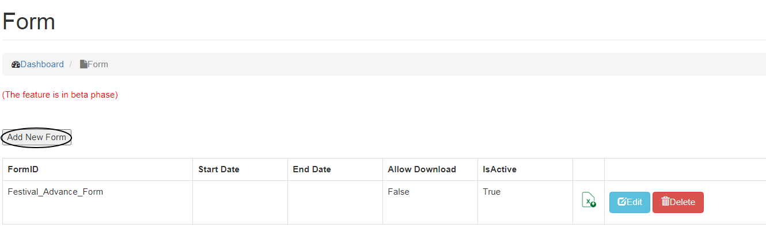
Task: Click the pencil icon on Edit button
Action: (621, 202)
